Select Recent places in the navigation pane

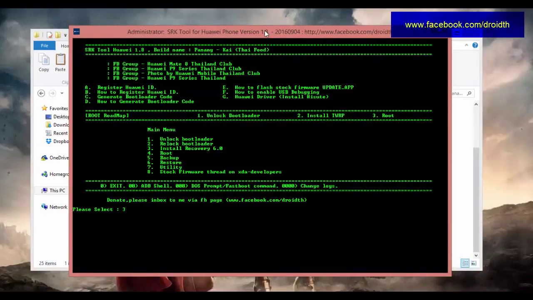click(57, 133)
